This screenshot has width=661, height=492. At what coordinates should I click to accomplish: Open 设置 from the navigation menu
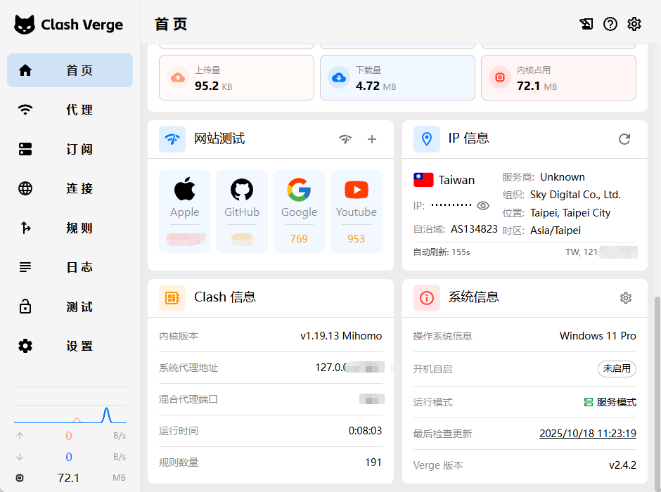tap(70, 346)
